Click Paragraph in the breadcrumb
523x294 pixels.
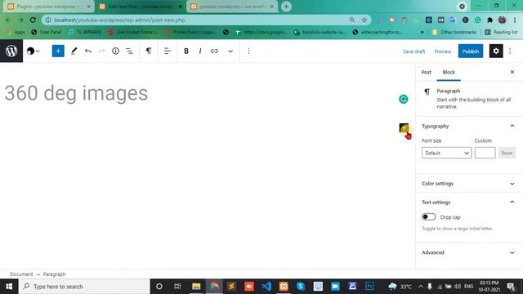point(54,274)
